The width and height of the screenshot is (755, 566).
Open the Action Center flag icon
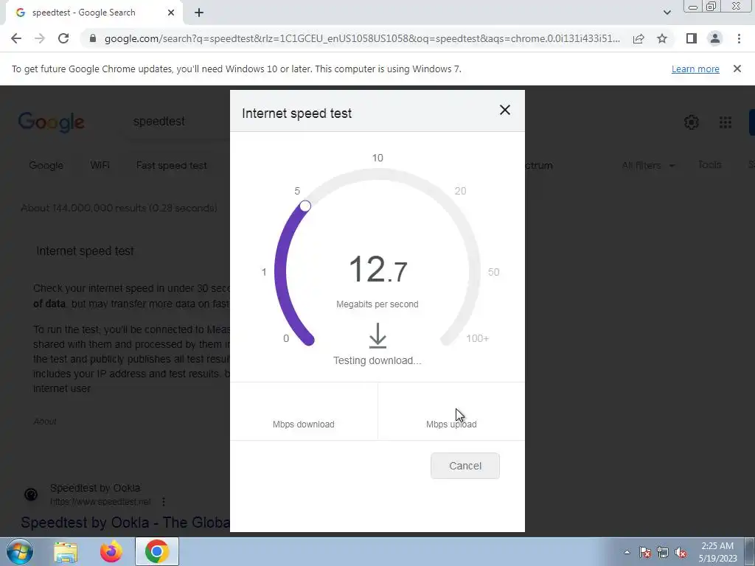tap(644, 552)
